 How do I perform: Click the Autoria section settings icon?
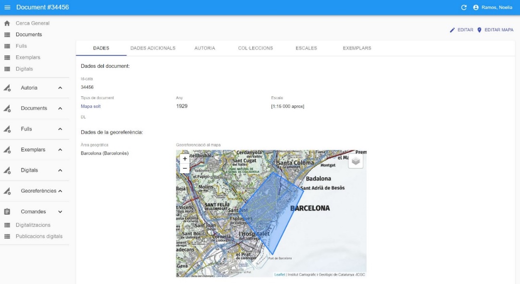[7, 88]
